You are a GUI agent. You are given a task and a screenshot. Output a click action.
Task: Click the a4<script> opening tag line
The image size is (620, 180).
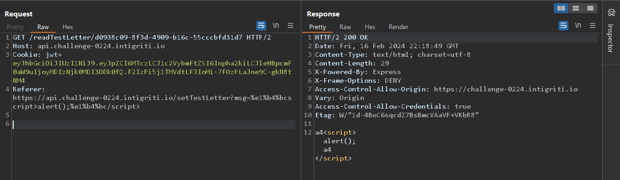(x=335, y=132)
